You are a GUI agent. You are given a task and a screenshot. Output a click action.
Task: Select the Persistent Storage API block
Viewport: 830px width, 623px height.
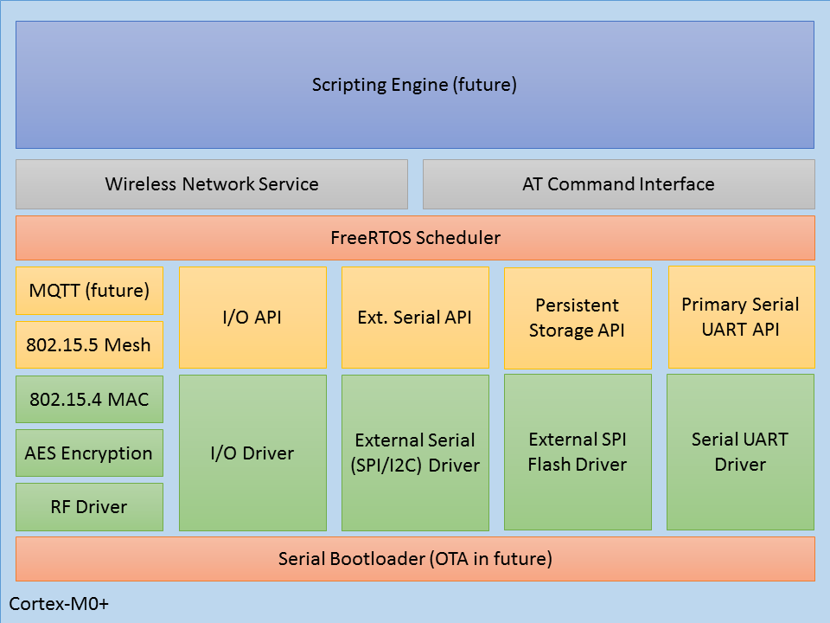tap(578, 318)
